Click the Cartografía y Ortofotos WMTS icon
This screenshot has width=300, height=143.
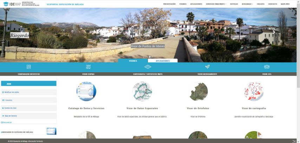[x=148, y=67]
